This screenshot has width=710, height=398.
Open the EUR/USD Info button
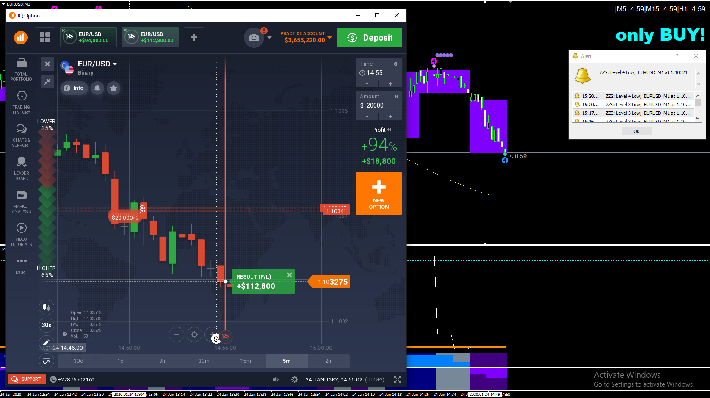75,88
